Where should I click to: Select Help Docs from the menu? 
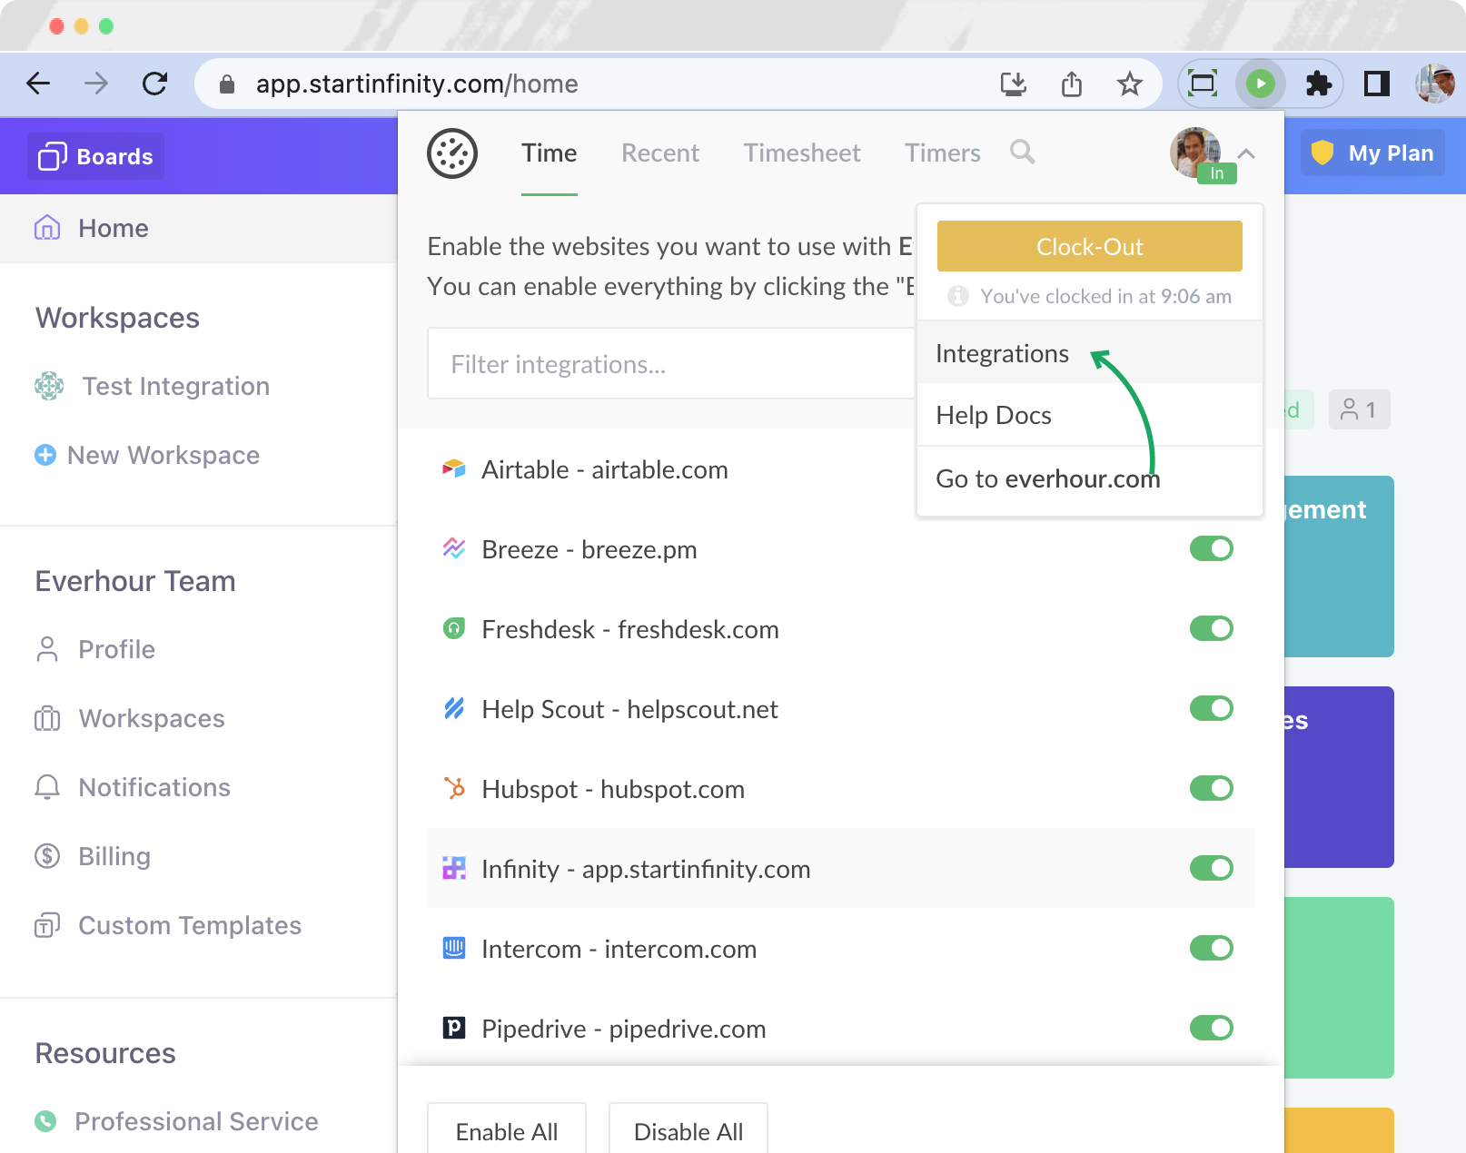tap(993, 415)
